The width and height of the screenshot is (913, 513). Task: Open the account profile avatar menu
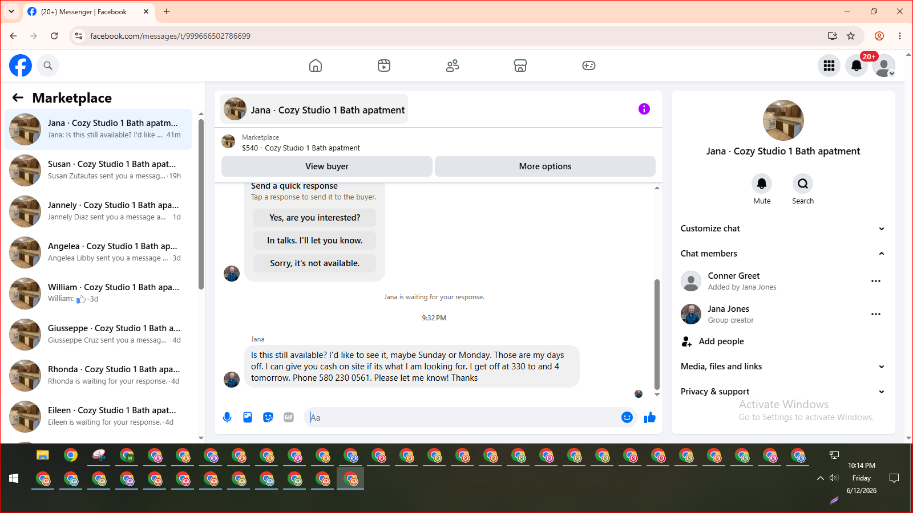click(884, 66)
